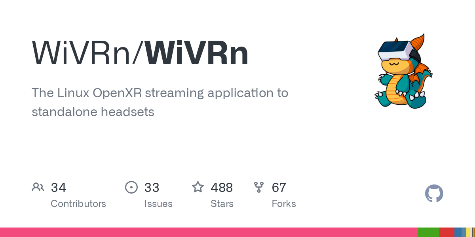Open the bold WiVRn repository name
This screenshot has width=475, height=237.
(x=197, y=54)
